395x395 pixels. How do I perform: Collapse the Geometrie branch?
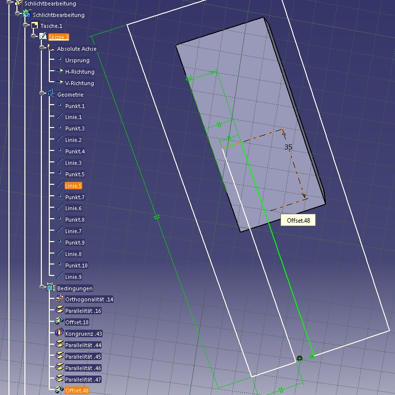tap(42, 93)
